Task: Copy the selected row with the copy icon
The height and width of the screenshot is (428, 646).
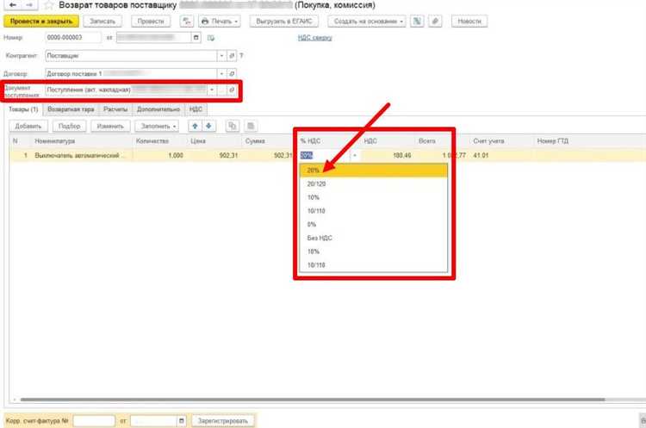Action: point(233,126)
